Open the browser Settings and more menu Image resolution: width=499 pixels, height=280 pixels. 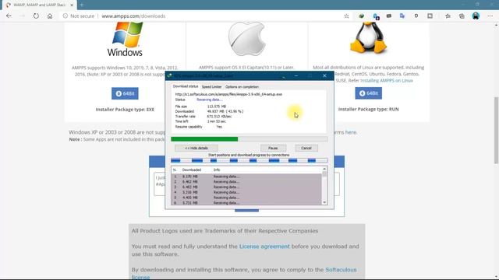(x=490, y=16)
